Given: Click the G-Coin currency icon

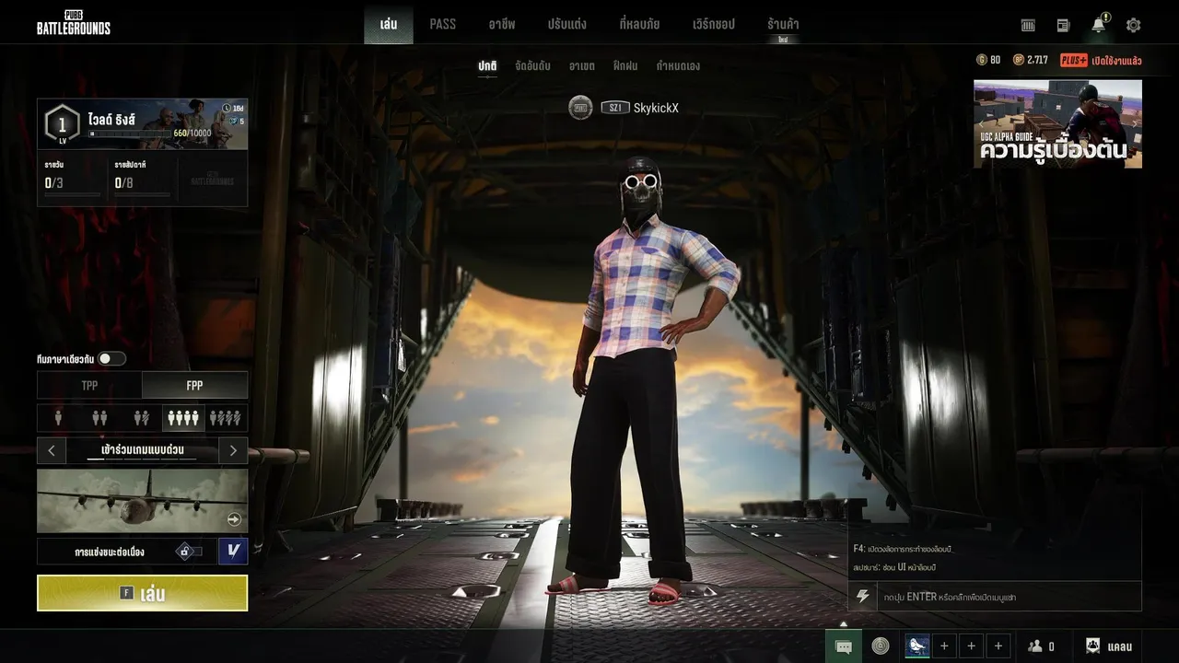Looking at the screenshot, I should pyautogui.click(x=982, y=60).
